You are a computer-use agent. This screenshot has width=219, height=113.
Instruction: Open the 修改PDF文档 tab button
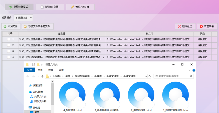tap(80, 7)
